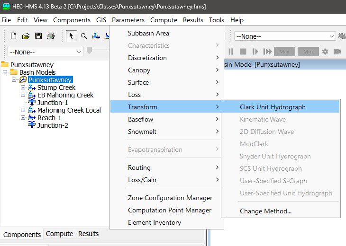Select Punxsutawney project root in tree
The image size is (346, 246).
coord(32,65)
